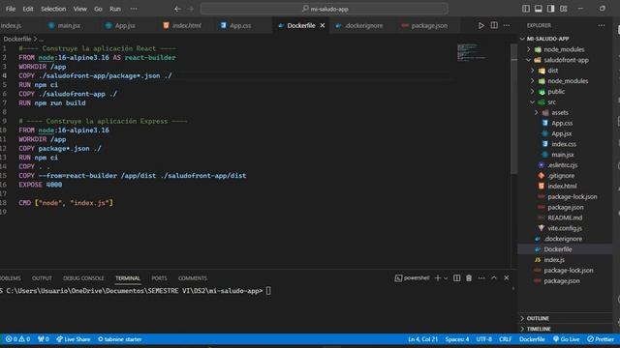
Task: Open the new terminal profile dropdown arrow
Action: 446,278
